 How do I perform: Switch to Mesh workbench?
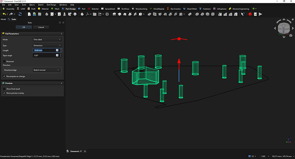click(55, 9)
